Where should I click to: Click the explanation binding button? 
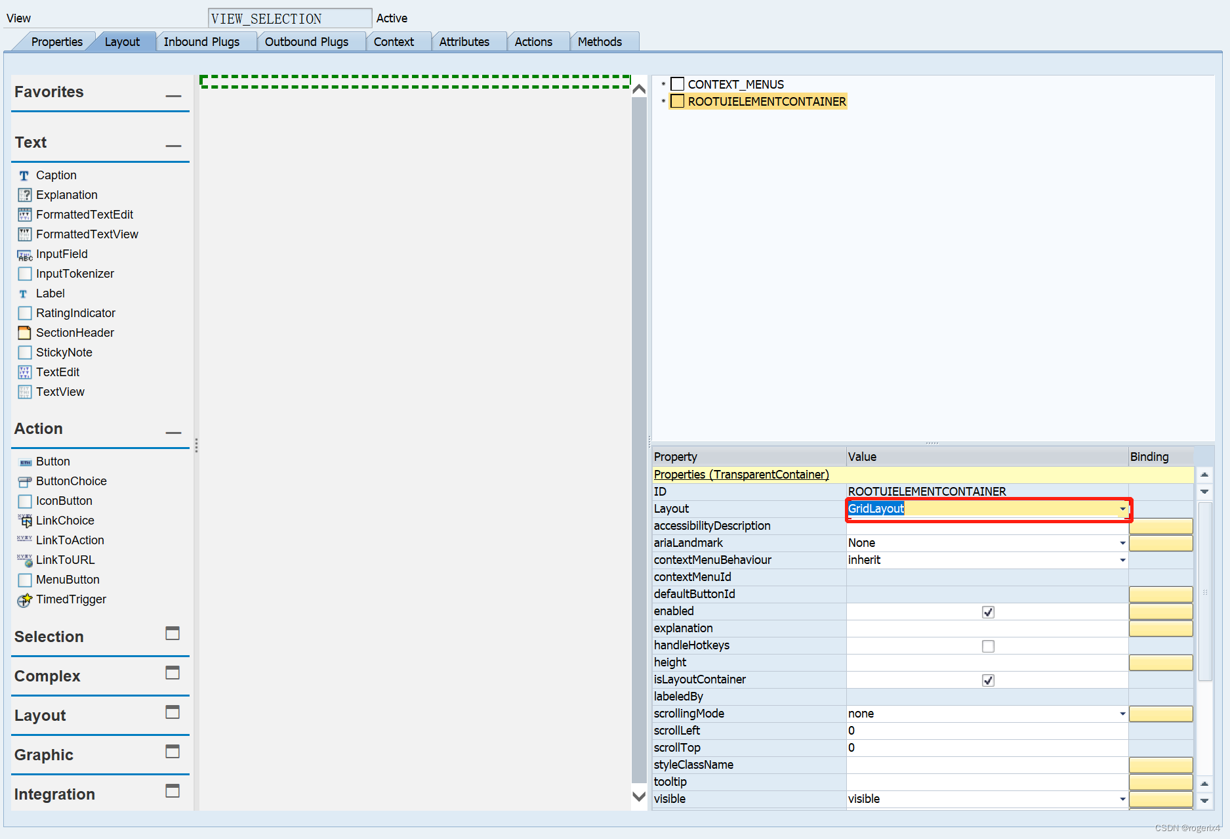click(1160, 628)
